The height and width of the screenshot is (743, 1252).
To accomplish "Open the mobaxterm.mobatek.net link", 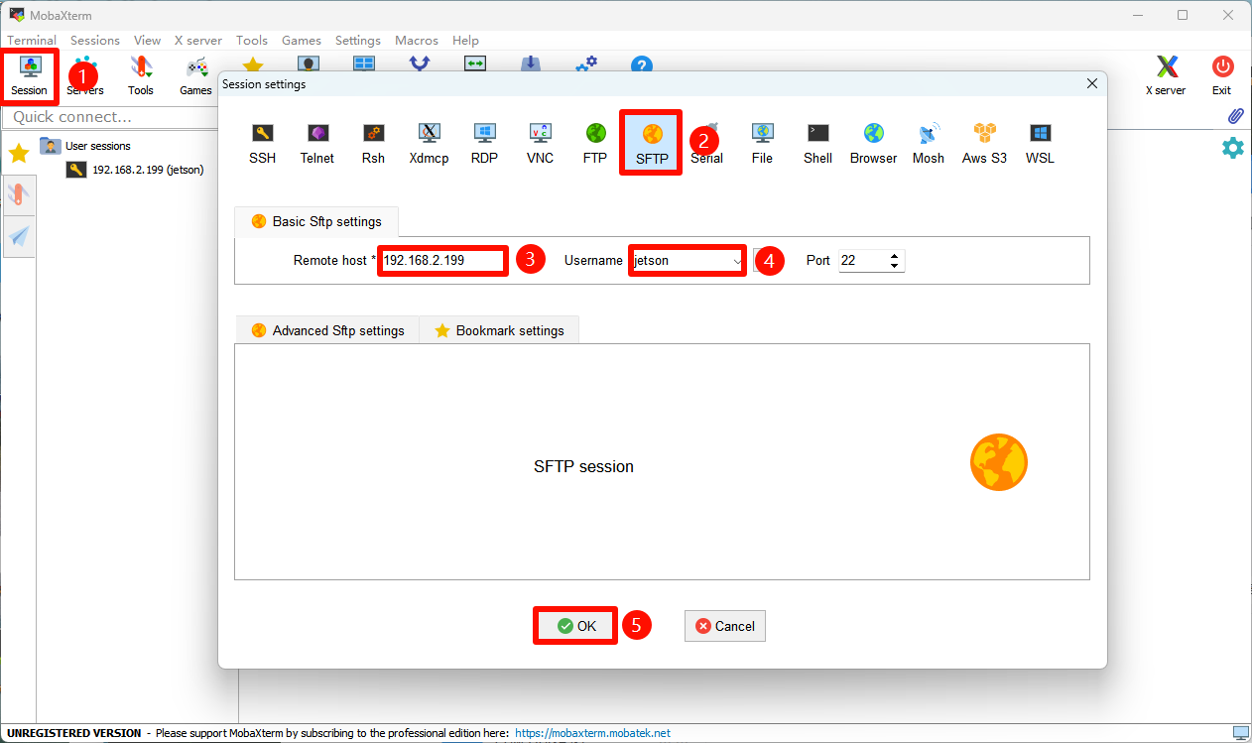I will click(592, 733).
